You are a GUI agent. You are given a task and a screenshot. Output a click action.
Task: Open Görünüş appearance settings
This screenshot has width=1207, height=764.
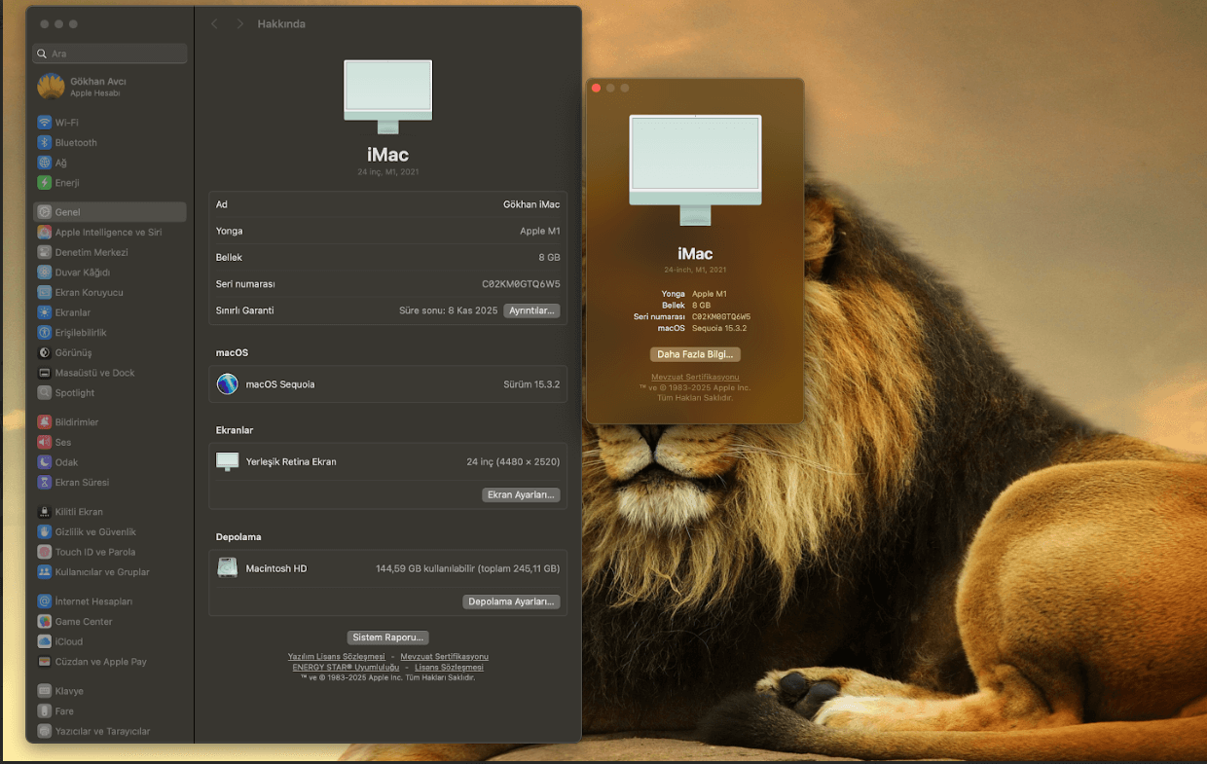[110, 352]
